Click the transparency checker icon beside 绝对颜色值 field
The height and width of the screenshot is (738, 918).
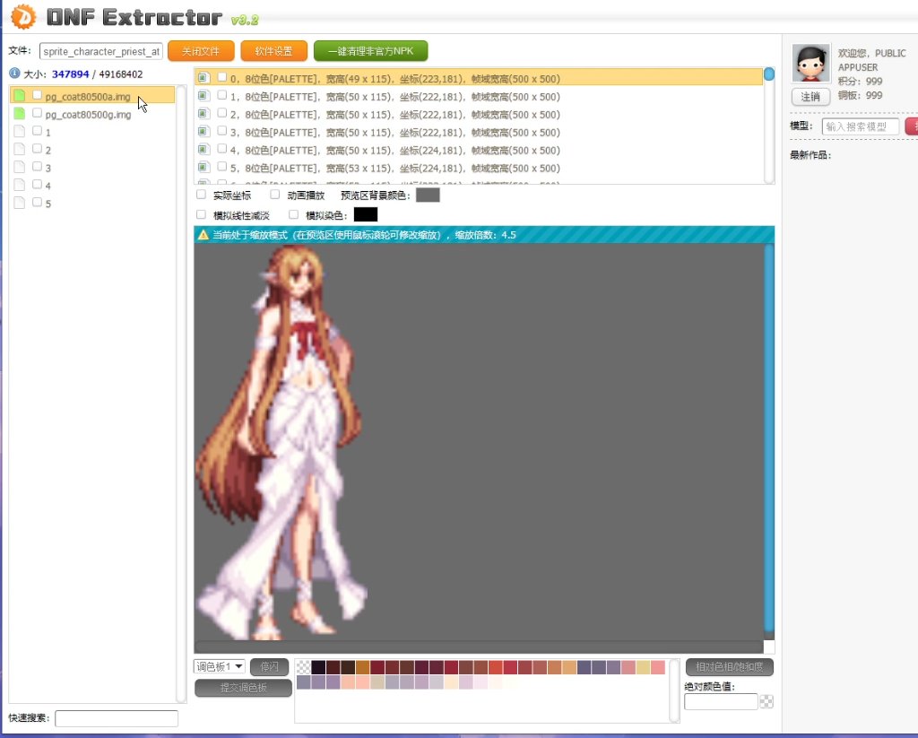pos(766,702)
